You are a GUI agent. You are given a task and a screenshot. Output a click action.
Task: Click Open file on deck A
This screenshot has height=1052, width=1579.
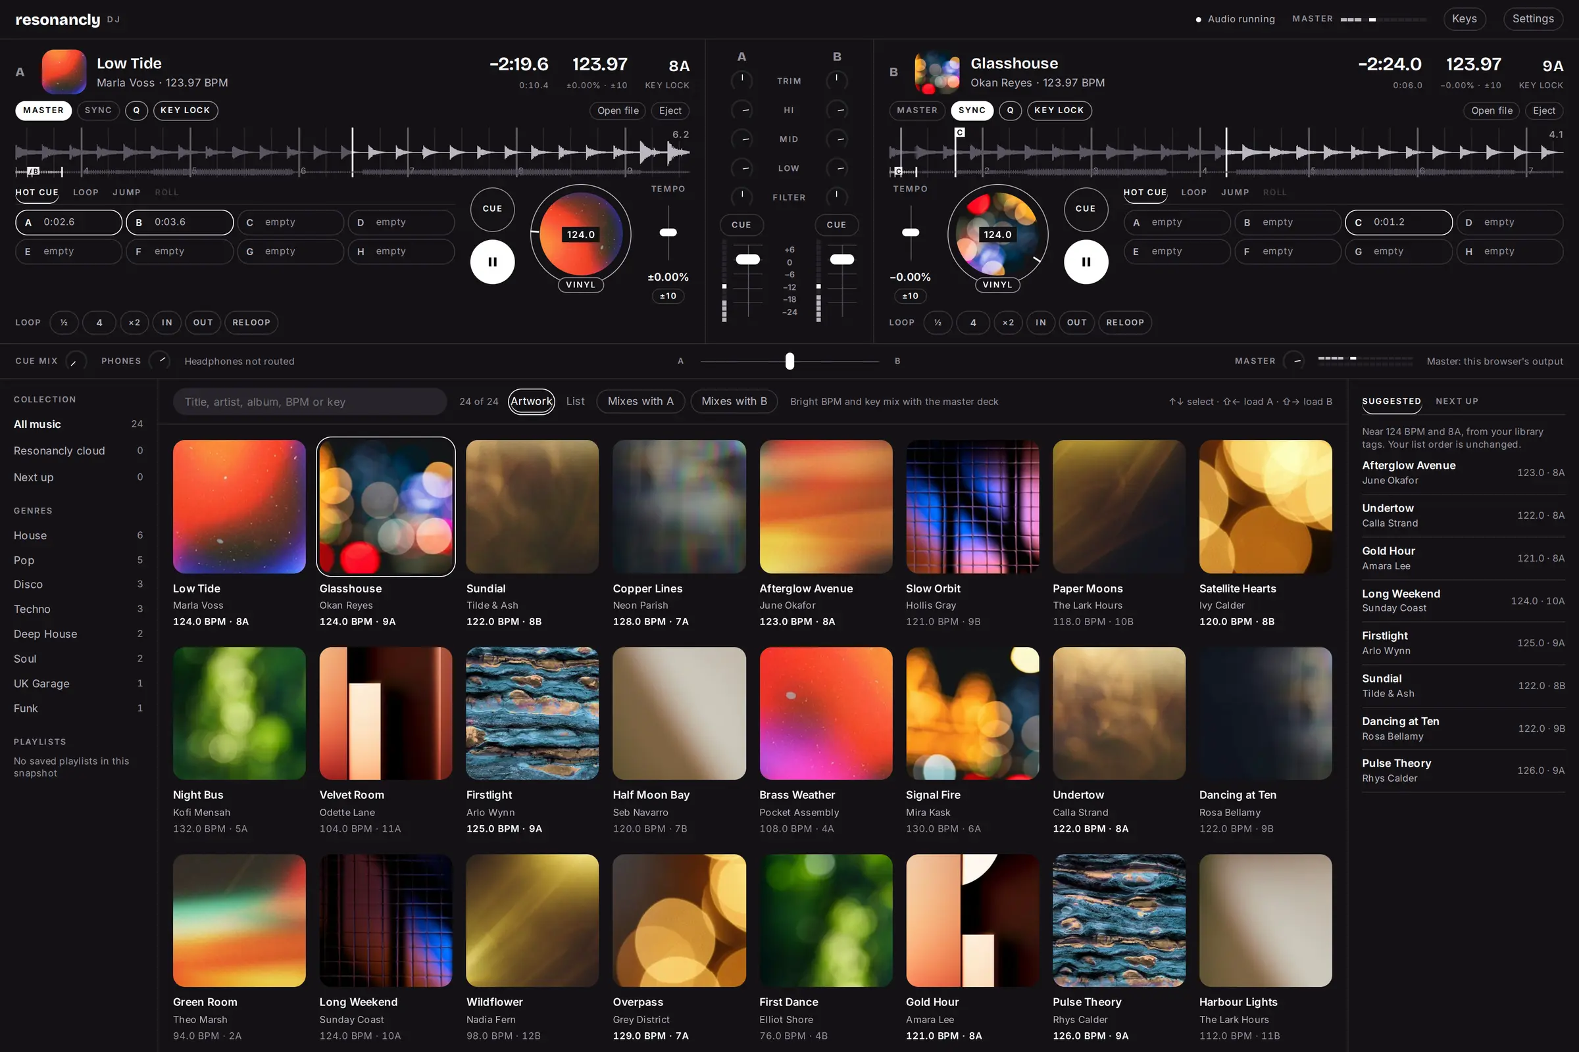click(618, 110)
